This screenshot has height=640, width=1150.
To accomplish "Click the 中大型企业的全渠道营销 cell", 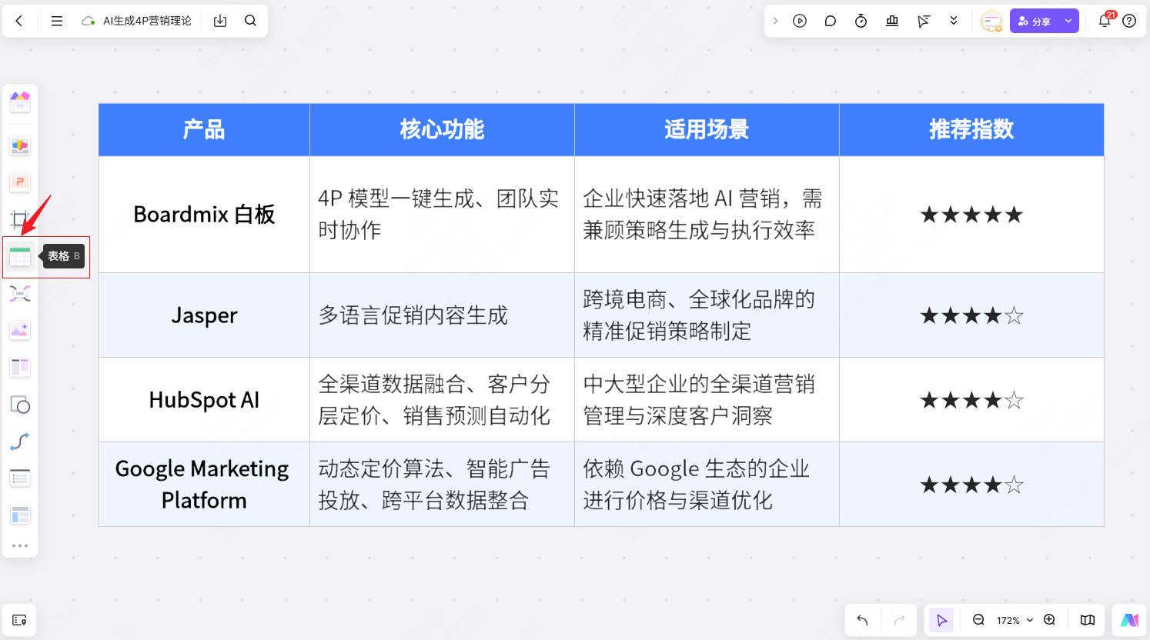I will click(707, 400).
